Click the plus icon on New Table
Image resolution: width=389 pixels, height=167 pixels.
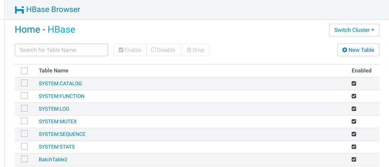(345, 50)
